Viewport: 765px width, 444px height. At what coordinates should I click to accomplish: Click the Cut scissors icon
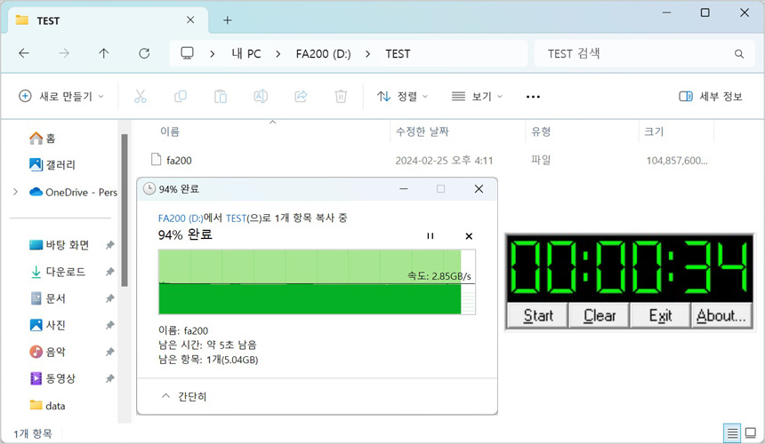coord(141,96)
